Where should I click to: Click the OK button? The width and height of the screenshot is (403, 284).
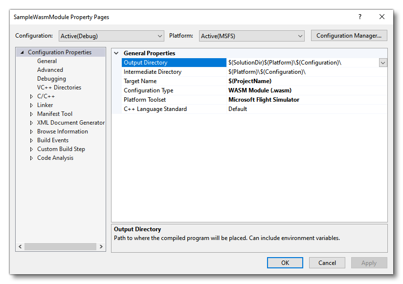(285, 262)
